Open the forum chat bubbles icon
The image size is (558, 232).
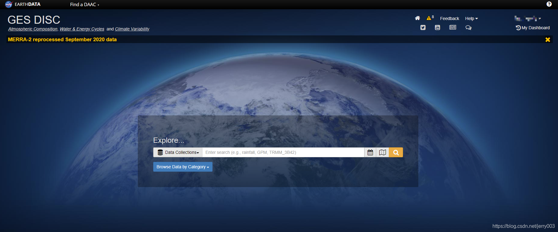(468, 27)
